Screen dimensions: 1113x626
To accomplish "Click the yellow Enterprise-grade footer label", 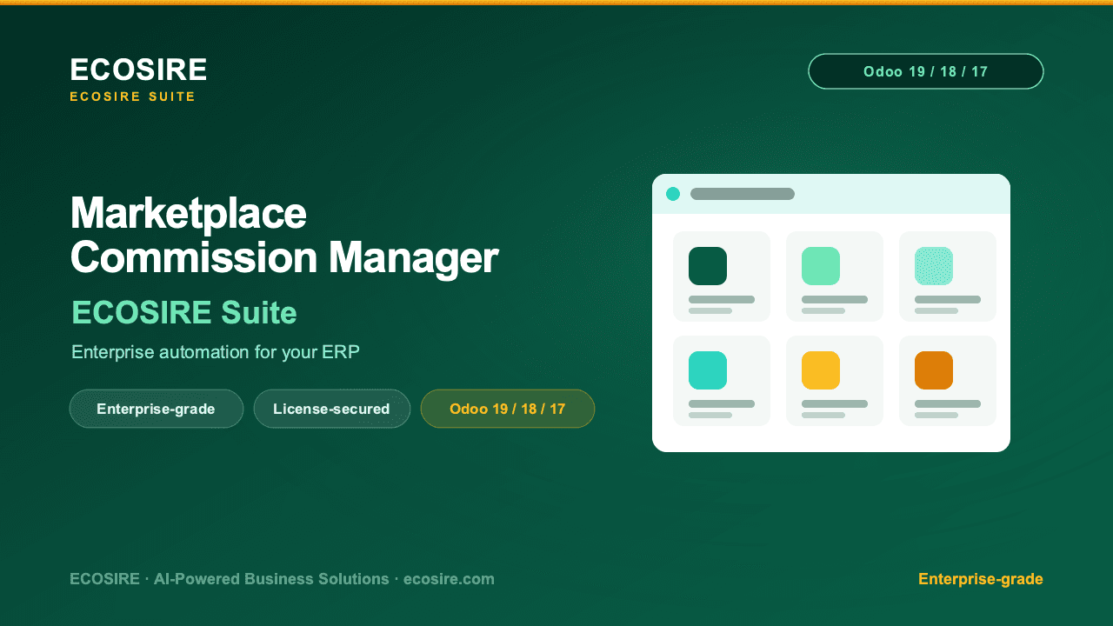I will pyautogui.click(x=981, y=579).
